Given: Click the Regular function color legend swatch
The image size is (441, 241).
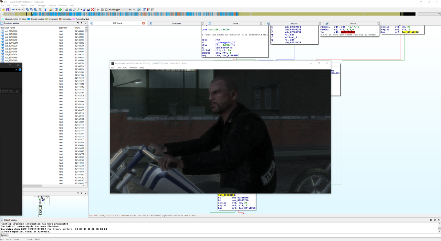Looking at the screenshot, I should pos(29,19).
